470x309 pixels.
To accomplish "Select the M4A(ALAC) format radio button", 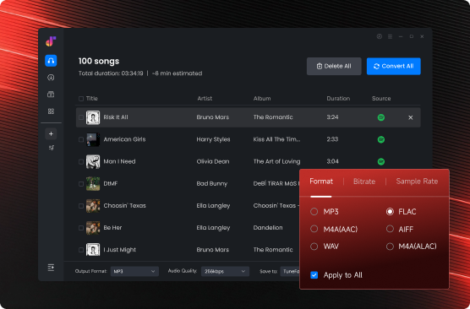I will point(390,247).
